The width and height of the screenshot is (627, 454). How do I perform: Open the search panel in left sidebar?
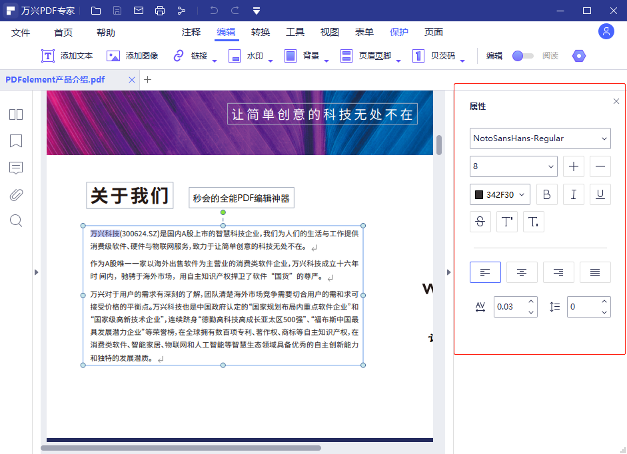coord(16,220)
